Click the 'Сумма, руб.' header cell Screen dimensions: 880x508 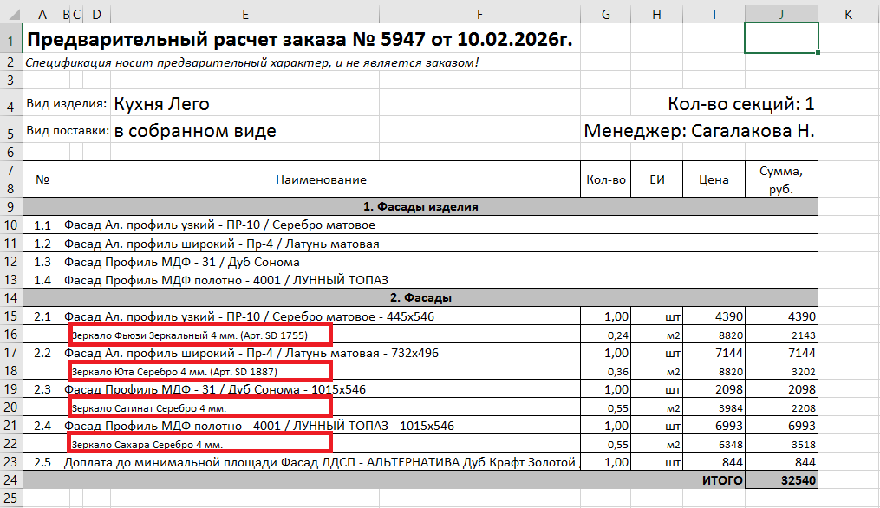coord(781,180)
